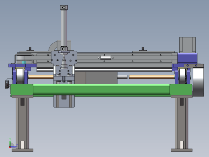Pick the right leg floor base plate
This screenshot has width=209, height=157.
pos(182,150)
